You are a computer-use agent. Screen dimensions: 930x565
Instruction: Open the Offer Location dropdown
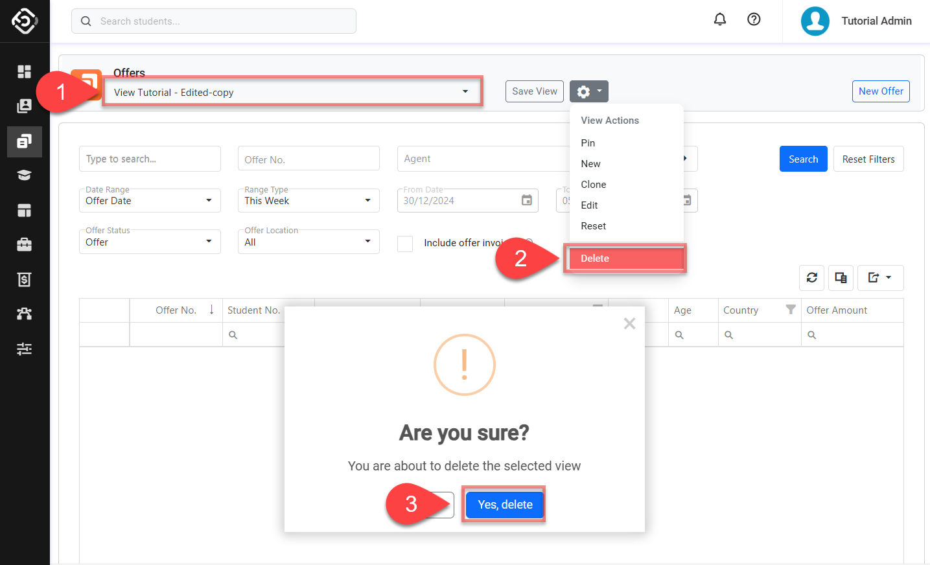[308, 242]
